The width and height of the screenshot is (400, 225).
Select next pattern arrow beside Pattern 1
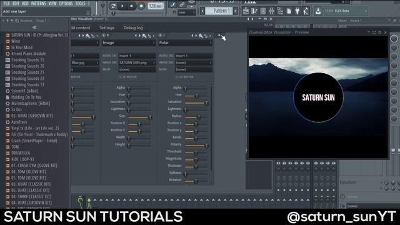pos(235,11)
